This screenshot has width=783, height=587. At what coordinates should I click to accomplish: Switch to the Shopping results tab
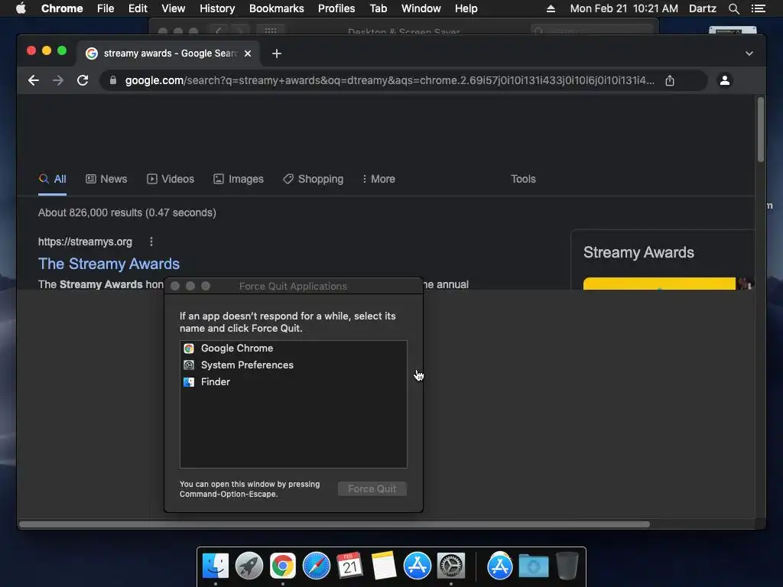point(313,179)
